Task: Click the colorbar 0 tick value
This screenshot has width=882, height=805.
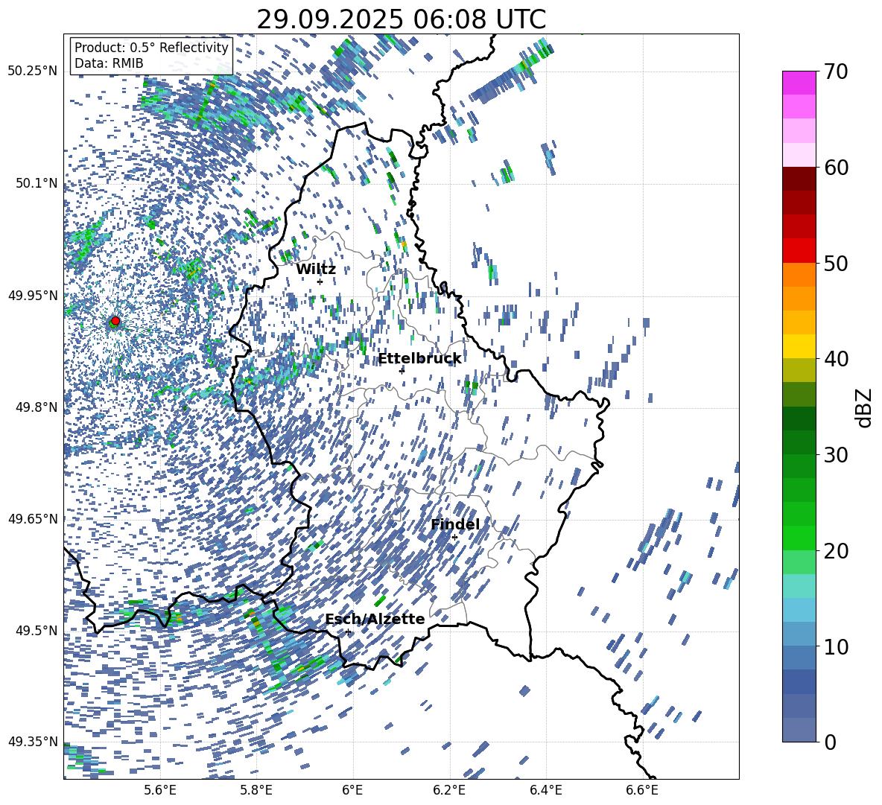Action: coord(831,742)
